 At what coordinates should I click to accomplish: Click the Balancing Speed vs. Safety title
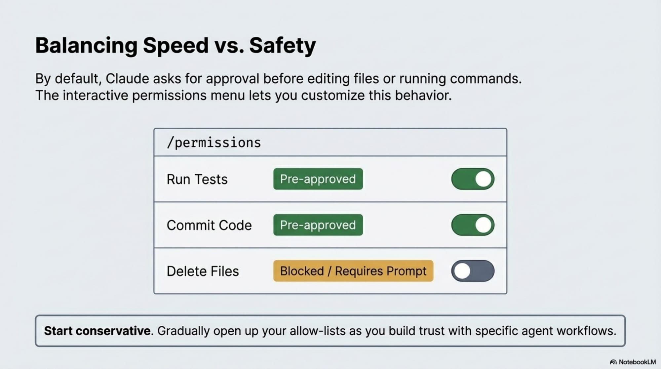175,45
